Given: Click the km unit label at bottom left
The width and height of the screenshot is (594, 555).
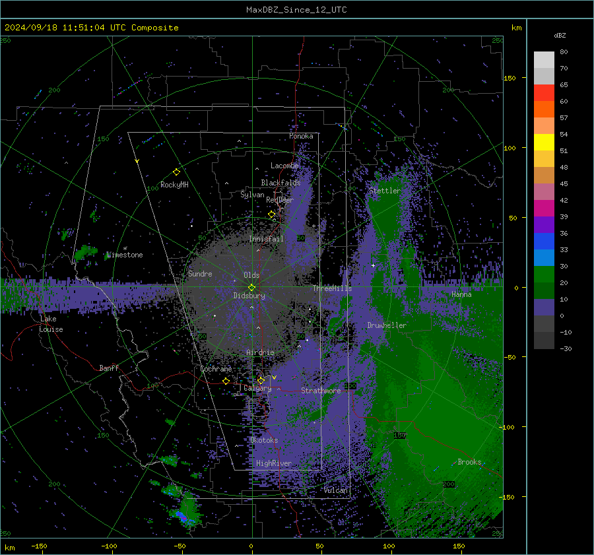Looking at the screenshot, I should (x=10, y=548).
